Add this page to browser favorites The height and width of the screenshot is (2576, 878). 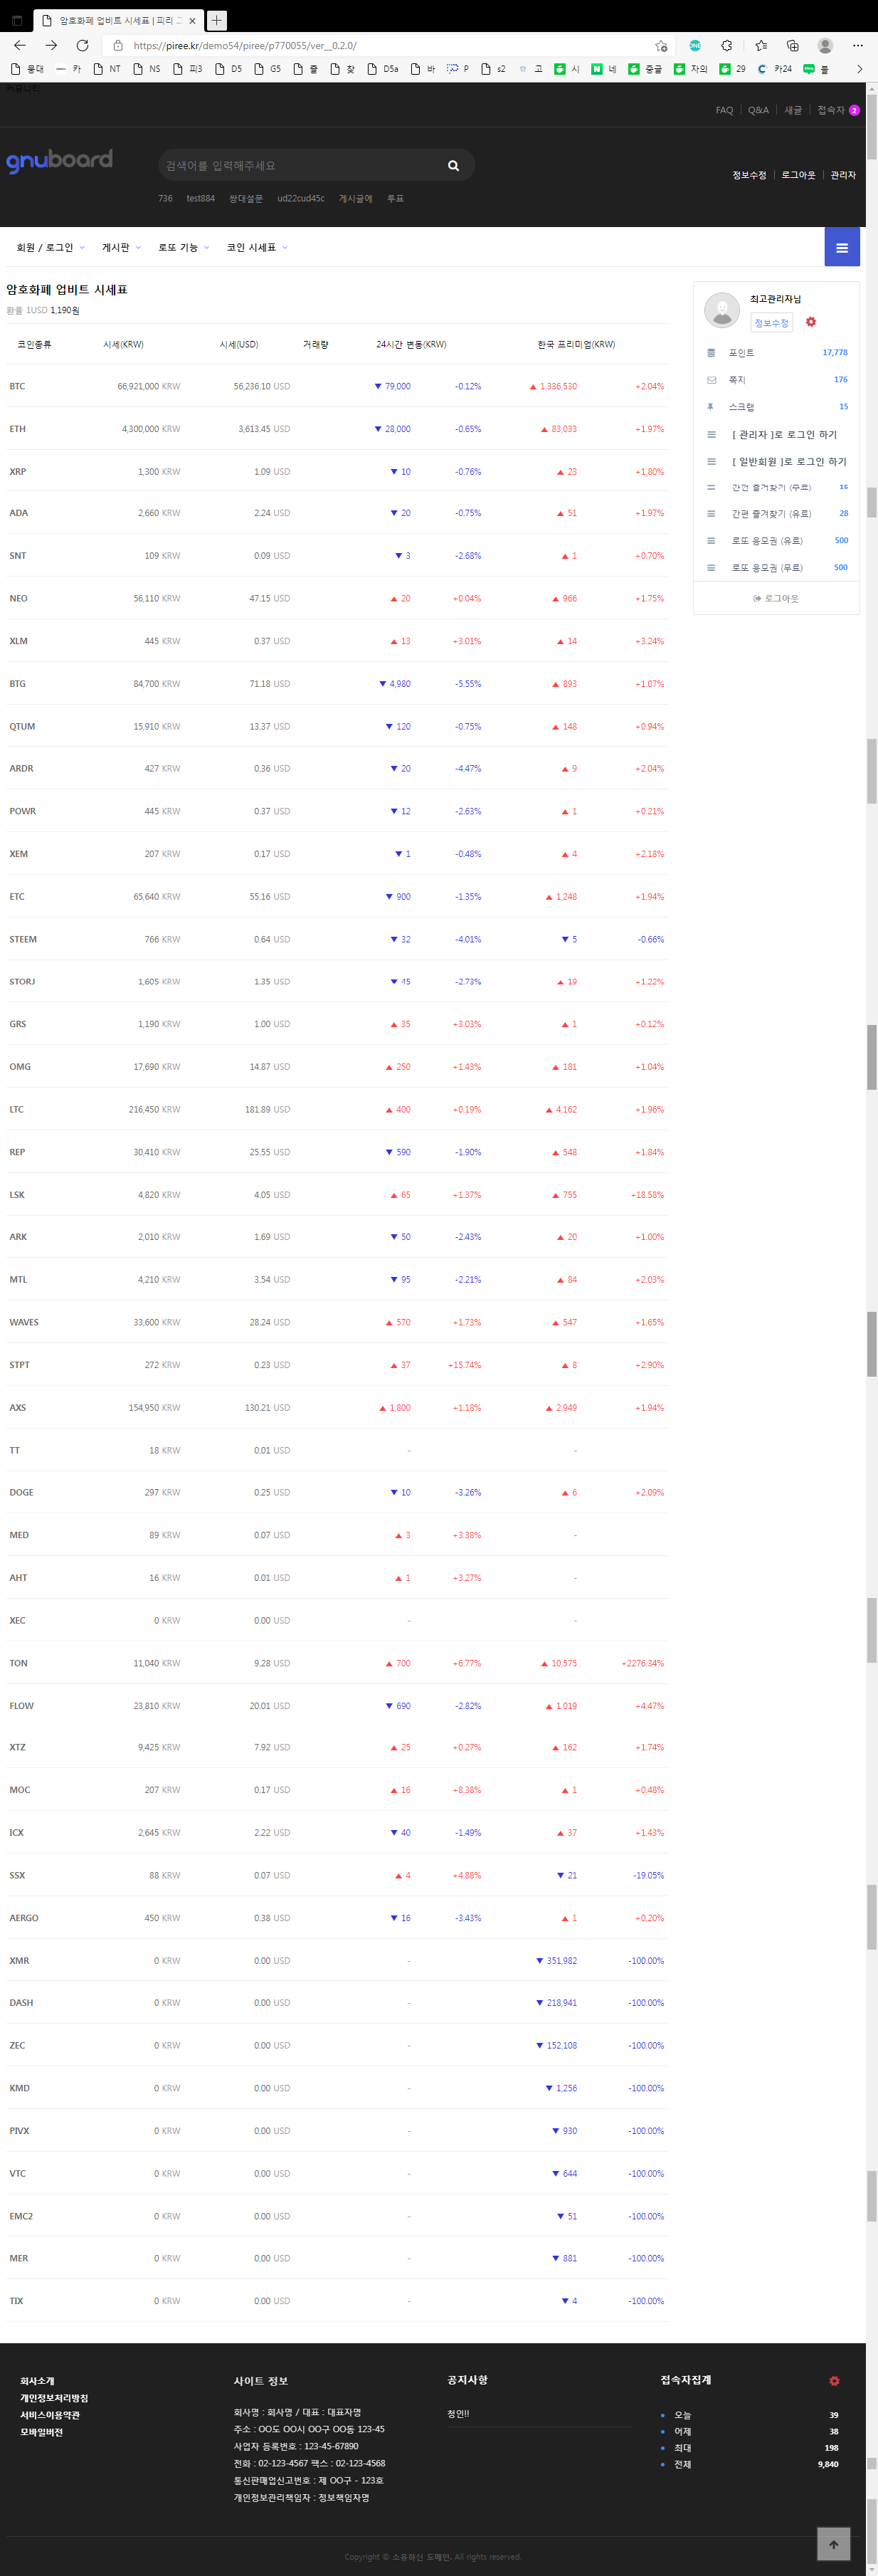point(661,46)
